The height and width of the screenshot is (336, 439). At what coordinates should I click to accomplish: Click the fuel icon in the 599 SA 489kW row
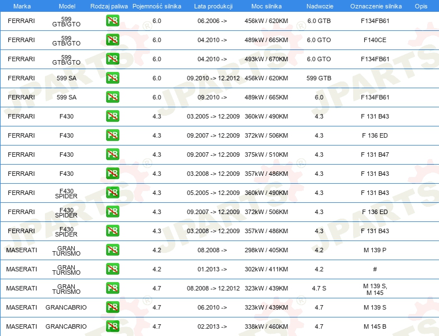point(112,97)
